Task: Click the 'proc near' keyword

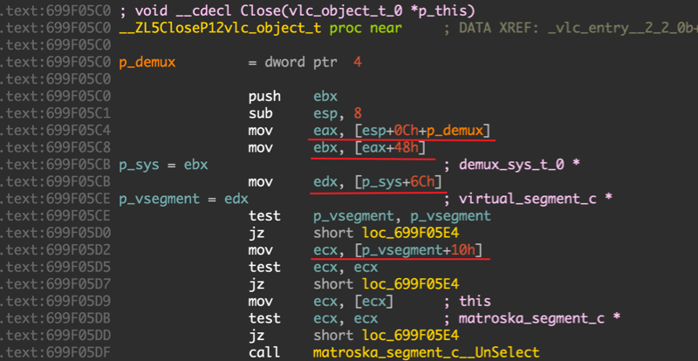Action: (x=366, y=28)
